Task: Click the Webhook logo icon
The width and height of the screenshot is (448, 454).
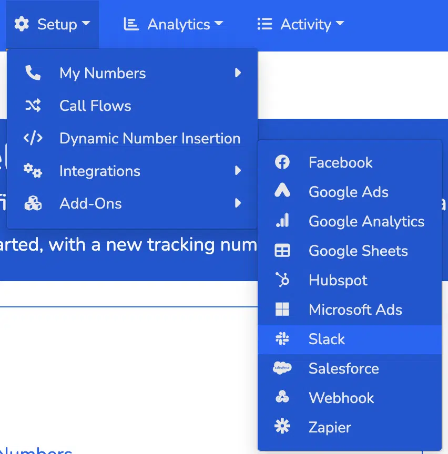Action: (282, 397)
